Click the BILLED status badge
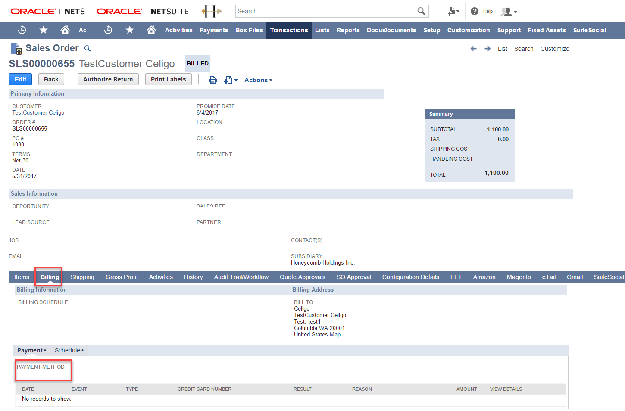Image resolution: width=625 pixels, height=411 pixels. pos(197,63)
